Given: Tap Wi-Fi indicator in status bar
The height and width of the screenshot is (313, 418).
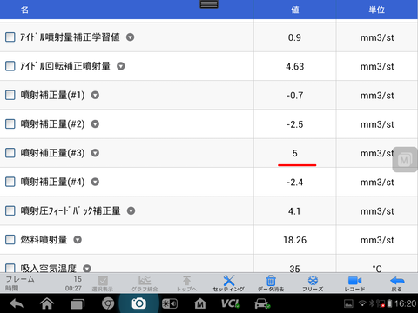Looking at the screenshot, I should pyautogui.click(x=362, y=303).
